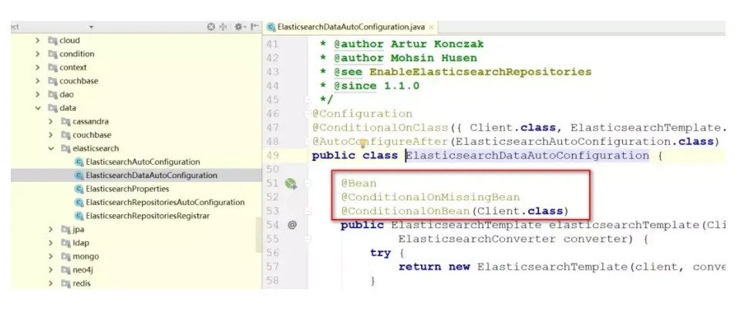Select ElasticsearchDataAutoConfiguration in the tree
Image resolution: width=744 pixels, height=316 pixels.
click(151, 176)
